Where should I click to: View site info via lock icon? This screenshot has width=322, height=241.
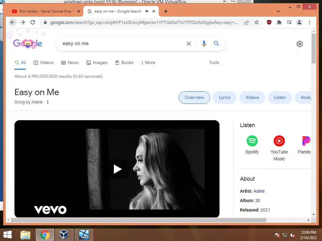tap(45, 22)
